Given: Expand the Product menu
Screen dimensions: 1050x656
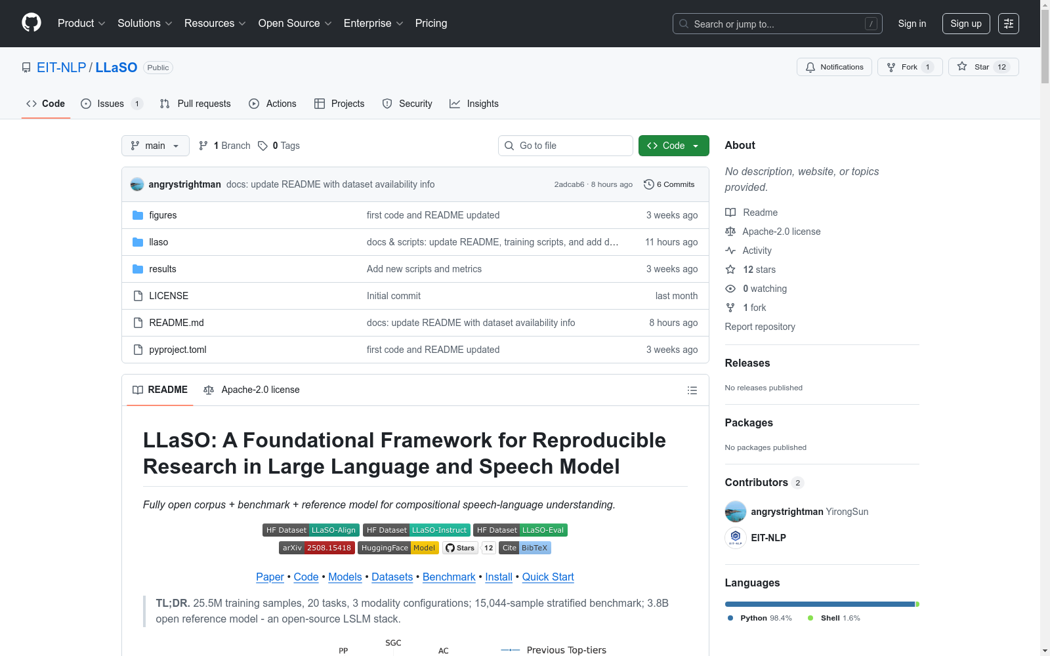Looking at the screenshot, I should coord(81,24).
